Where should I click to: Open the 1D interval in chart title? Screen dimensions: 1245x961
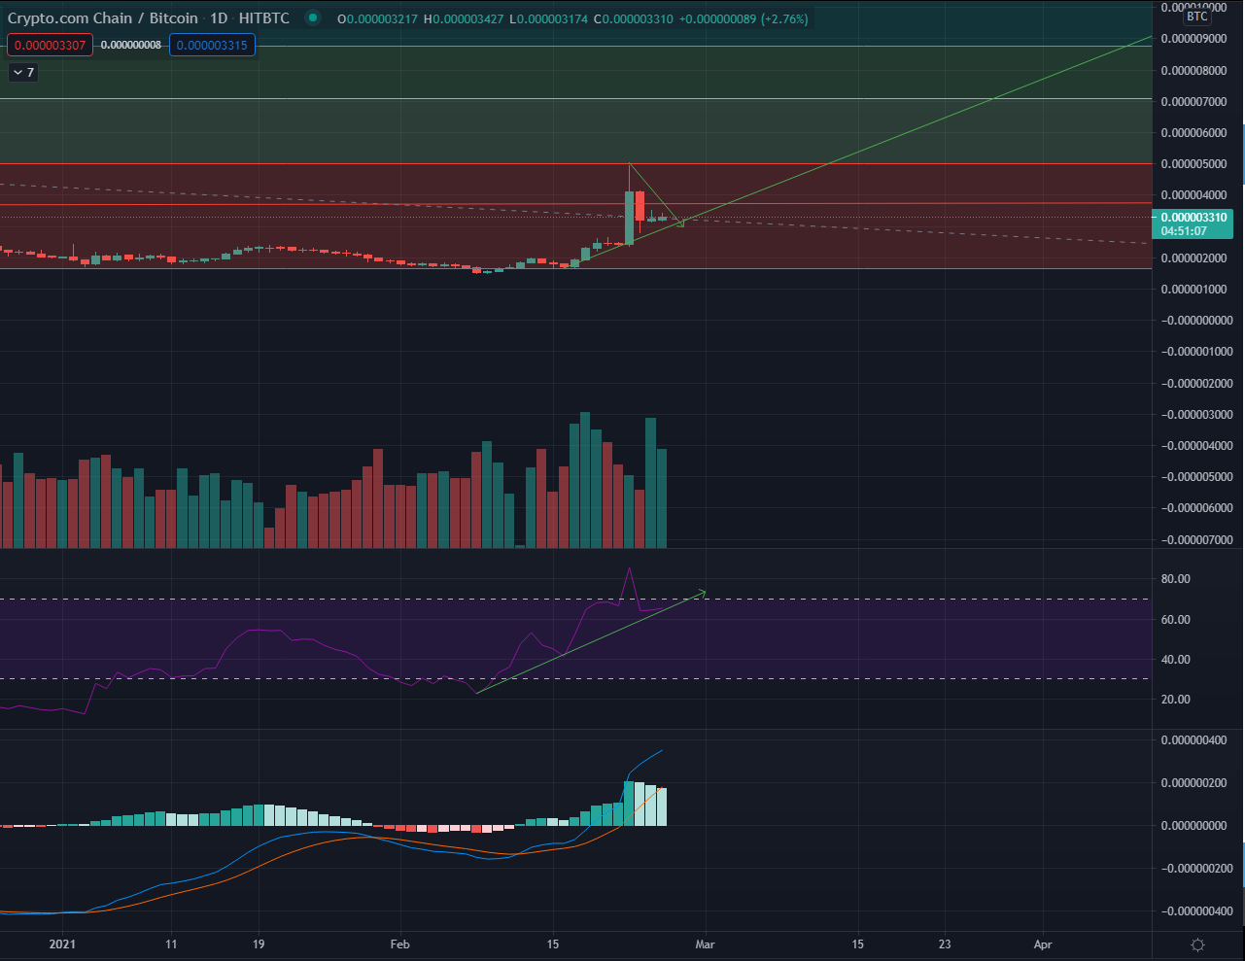[x=219, y=18]
